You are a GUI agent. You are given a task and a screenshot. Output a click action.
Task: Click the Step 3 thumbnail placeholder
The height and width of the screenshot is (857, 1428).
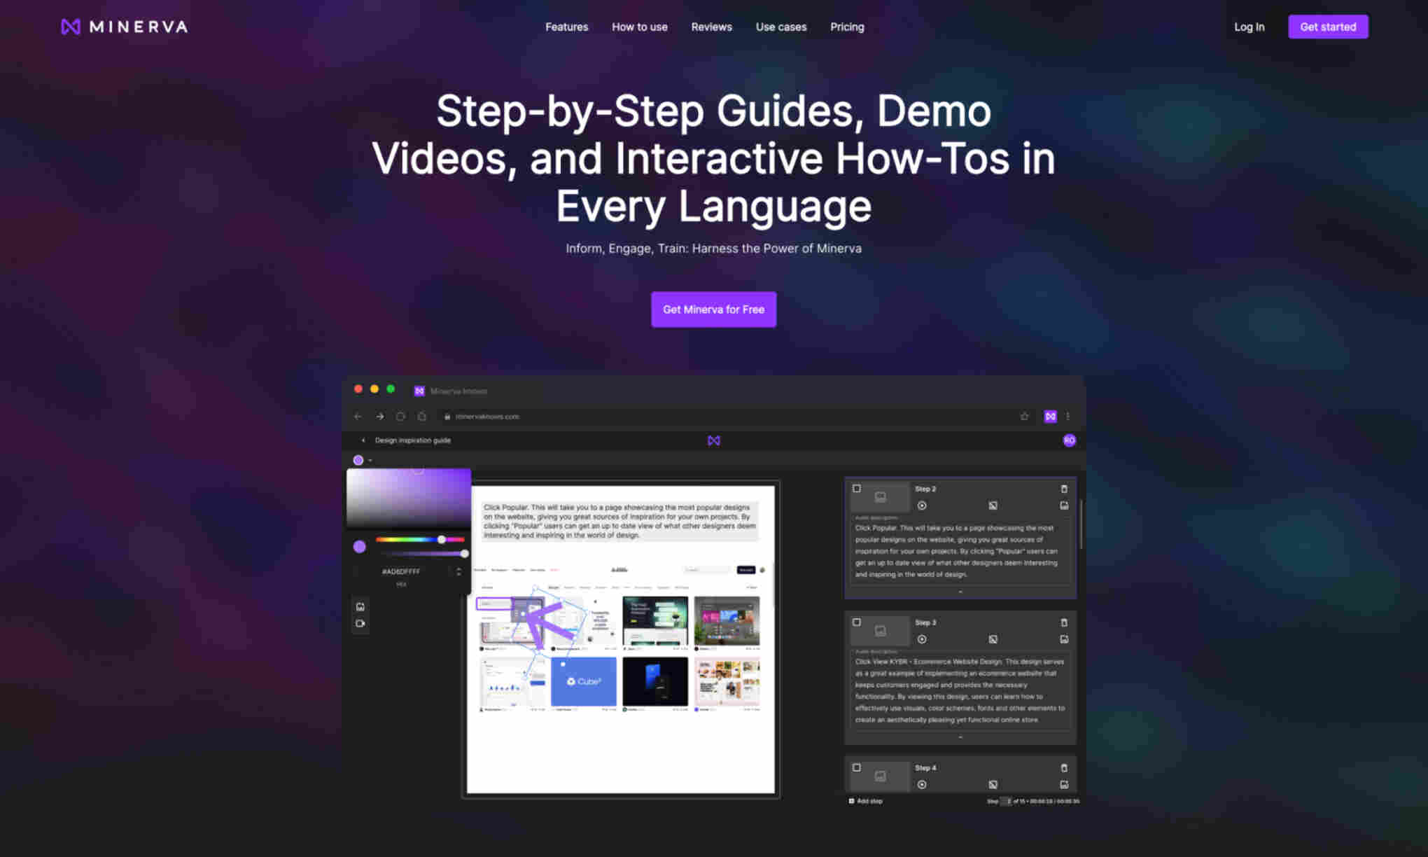click(880, 631)
